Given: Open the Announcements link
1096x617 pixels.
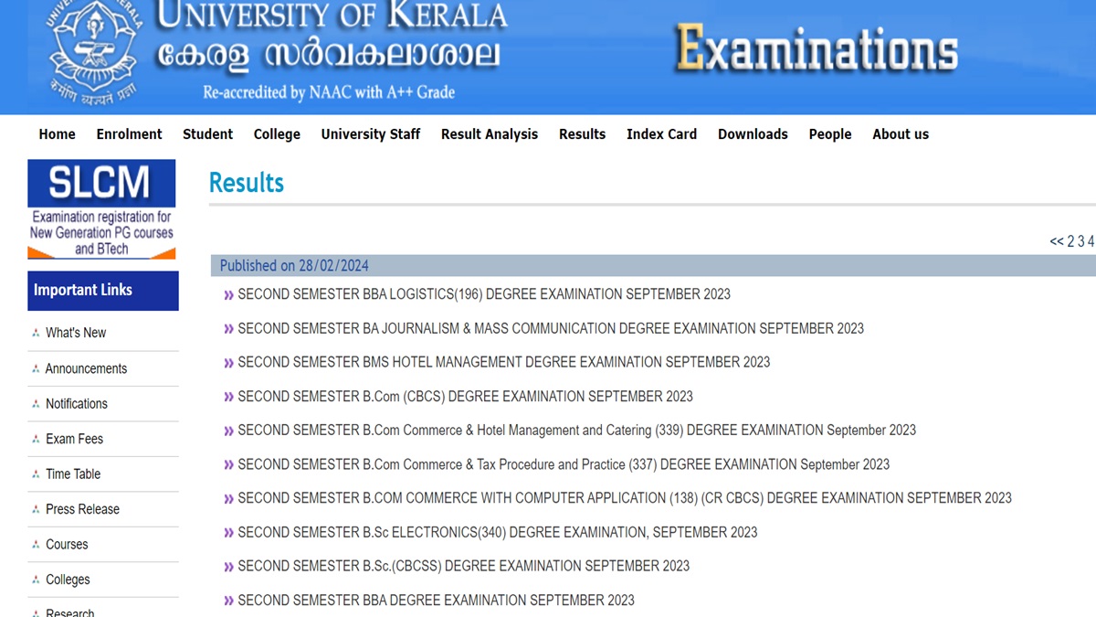Looking at the screenshot, I should tap(86, 368).
